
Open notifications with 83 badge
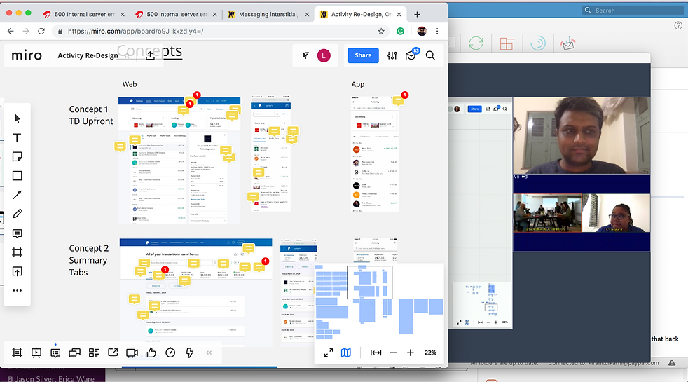(411, 55)
